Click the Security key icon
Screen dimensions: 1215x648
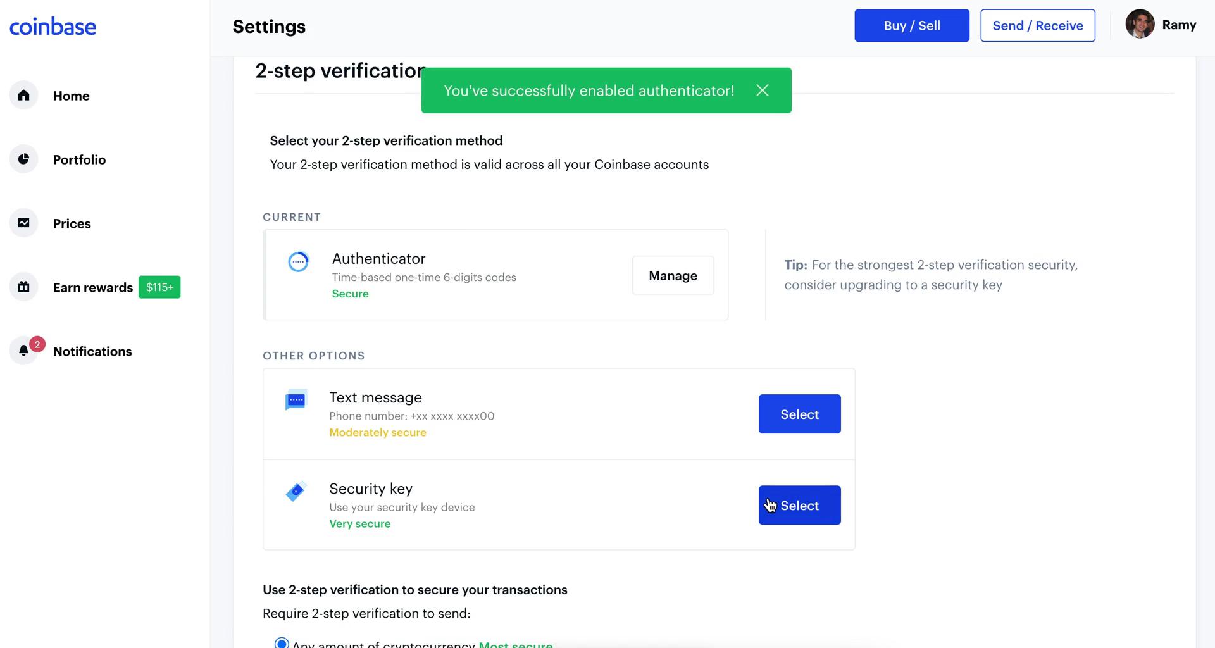click(296, 491)
